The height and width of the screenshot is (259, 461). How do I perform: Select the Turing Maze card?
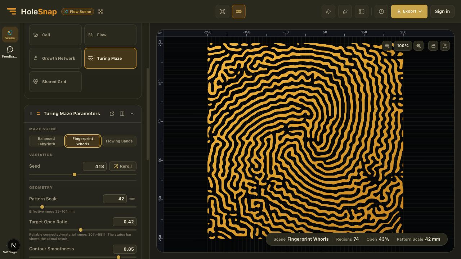pyautogui.click(x=110, y=58)
